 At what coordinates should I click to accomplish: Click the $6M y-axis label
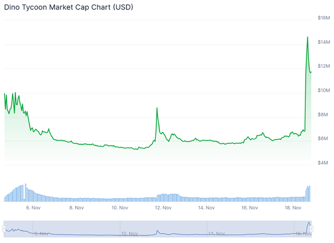point(325,139)
